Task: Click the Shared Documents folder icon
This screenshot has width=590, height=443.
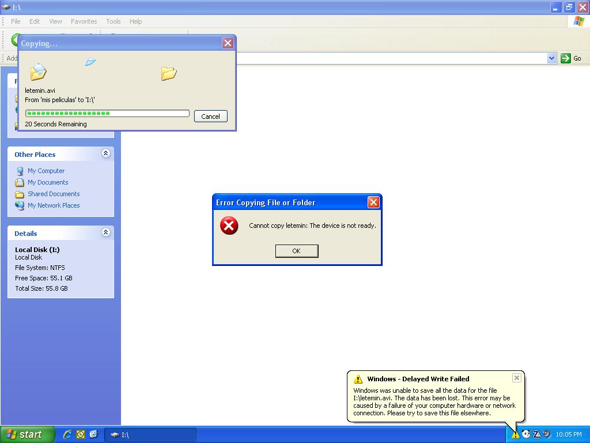Action: (x=20, y=194)
